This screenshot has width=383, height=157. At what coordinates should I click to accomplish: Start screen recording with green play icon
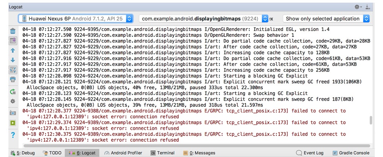point(13,123)
